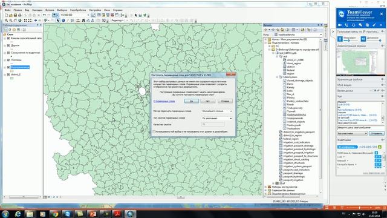Print the map from the toolbar

[19, 15]
